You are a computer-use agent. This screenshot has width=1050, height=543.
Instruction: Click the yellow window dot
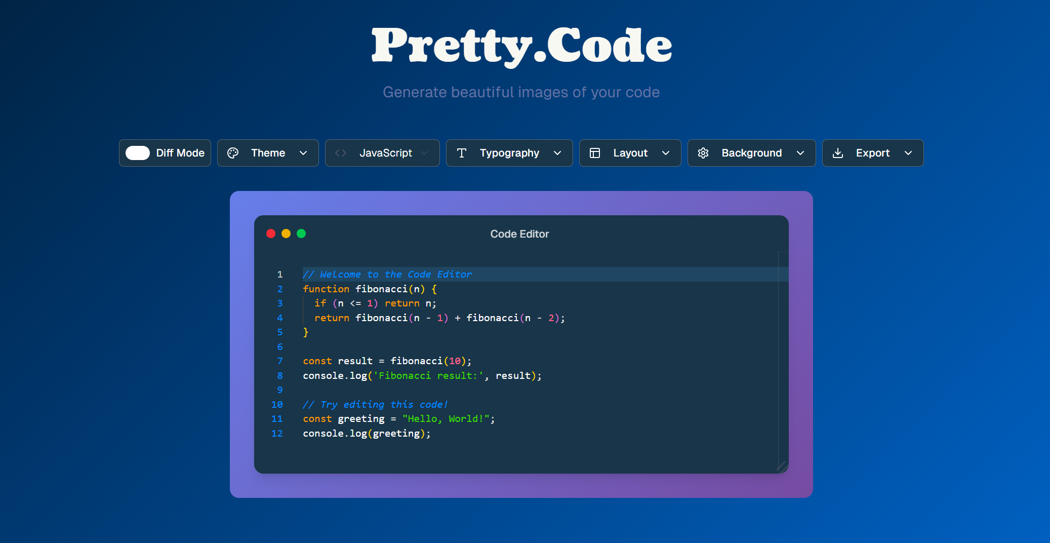[286, 234]
